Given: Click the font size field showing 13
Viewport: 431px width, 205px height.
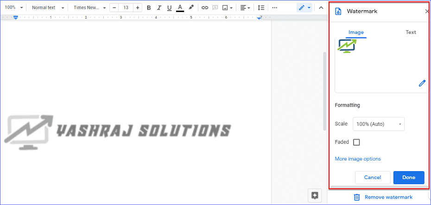Looking at the screenshot, I should tap(126, 8).
